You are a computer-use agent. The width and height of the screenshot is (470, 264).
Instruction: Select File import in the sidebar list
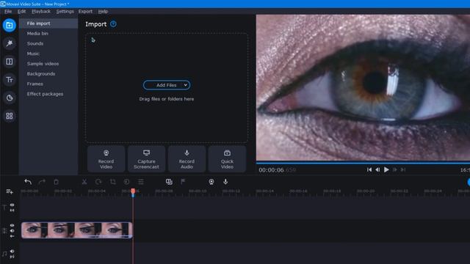[x=49, y=23]
